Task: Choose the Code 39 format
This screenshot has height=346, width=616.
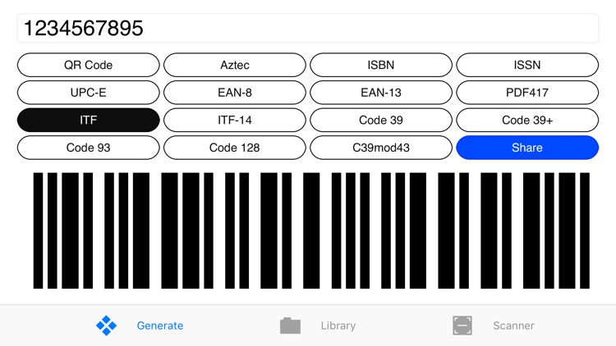Action: pyautogui.click(x=381, y=120)
